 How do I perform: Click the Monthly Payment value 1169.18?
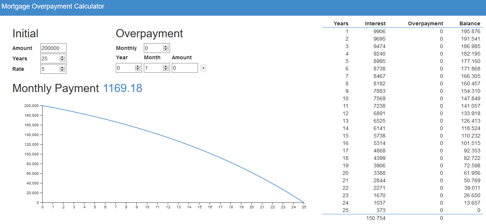(123, 88)
